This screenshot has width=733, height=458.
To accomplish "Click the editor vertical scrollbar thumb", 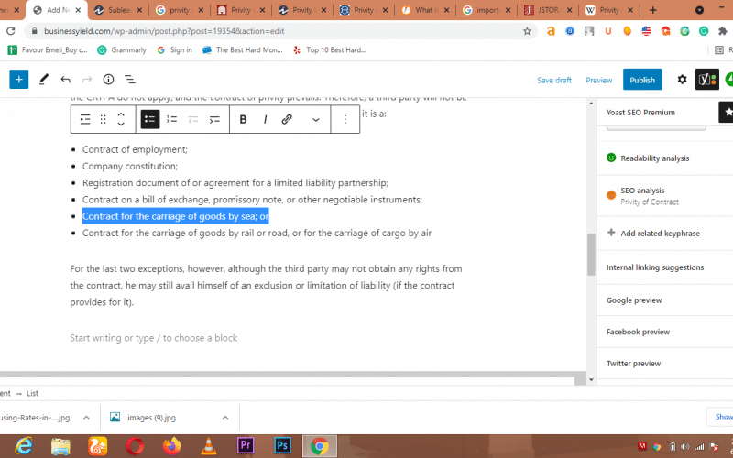I will click(591, 254).
